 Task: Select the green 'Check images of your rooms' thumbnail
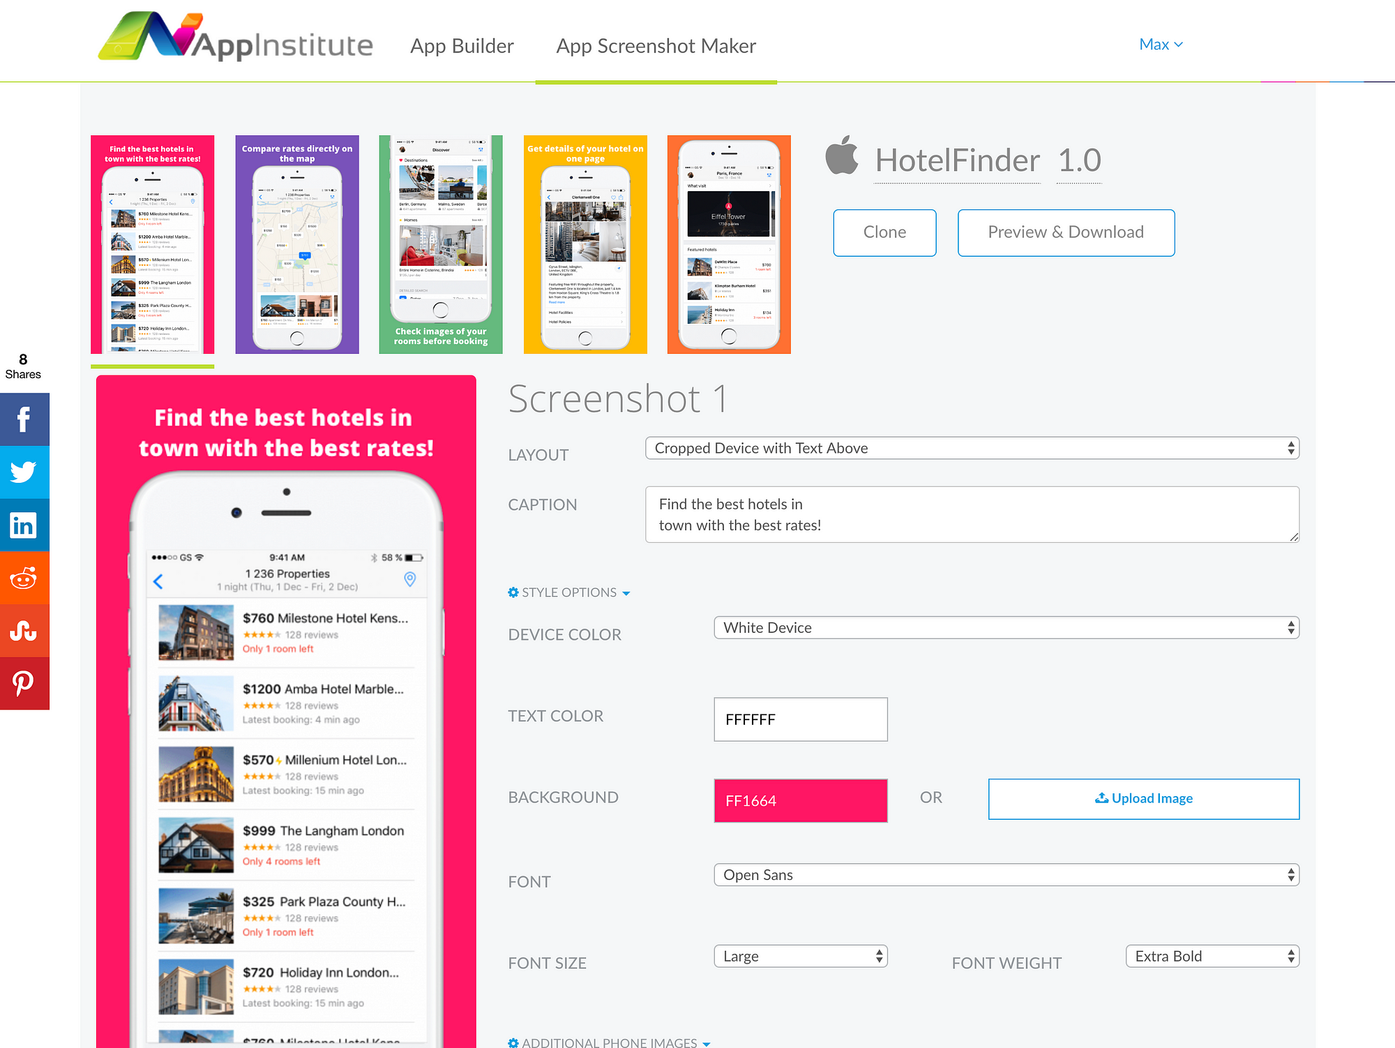pos(441,244)
